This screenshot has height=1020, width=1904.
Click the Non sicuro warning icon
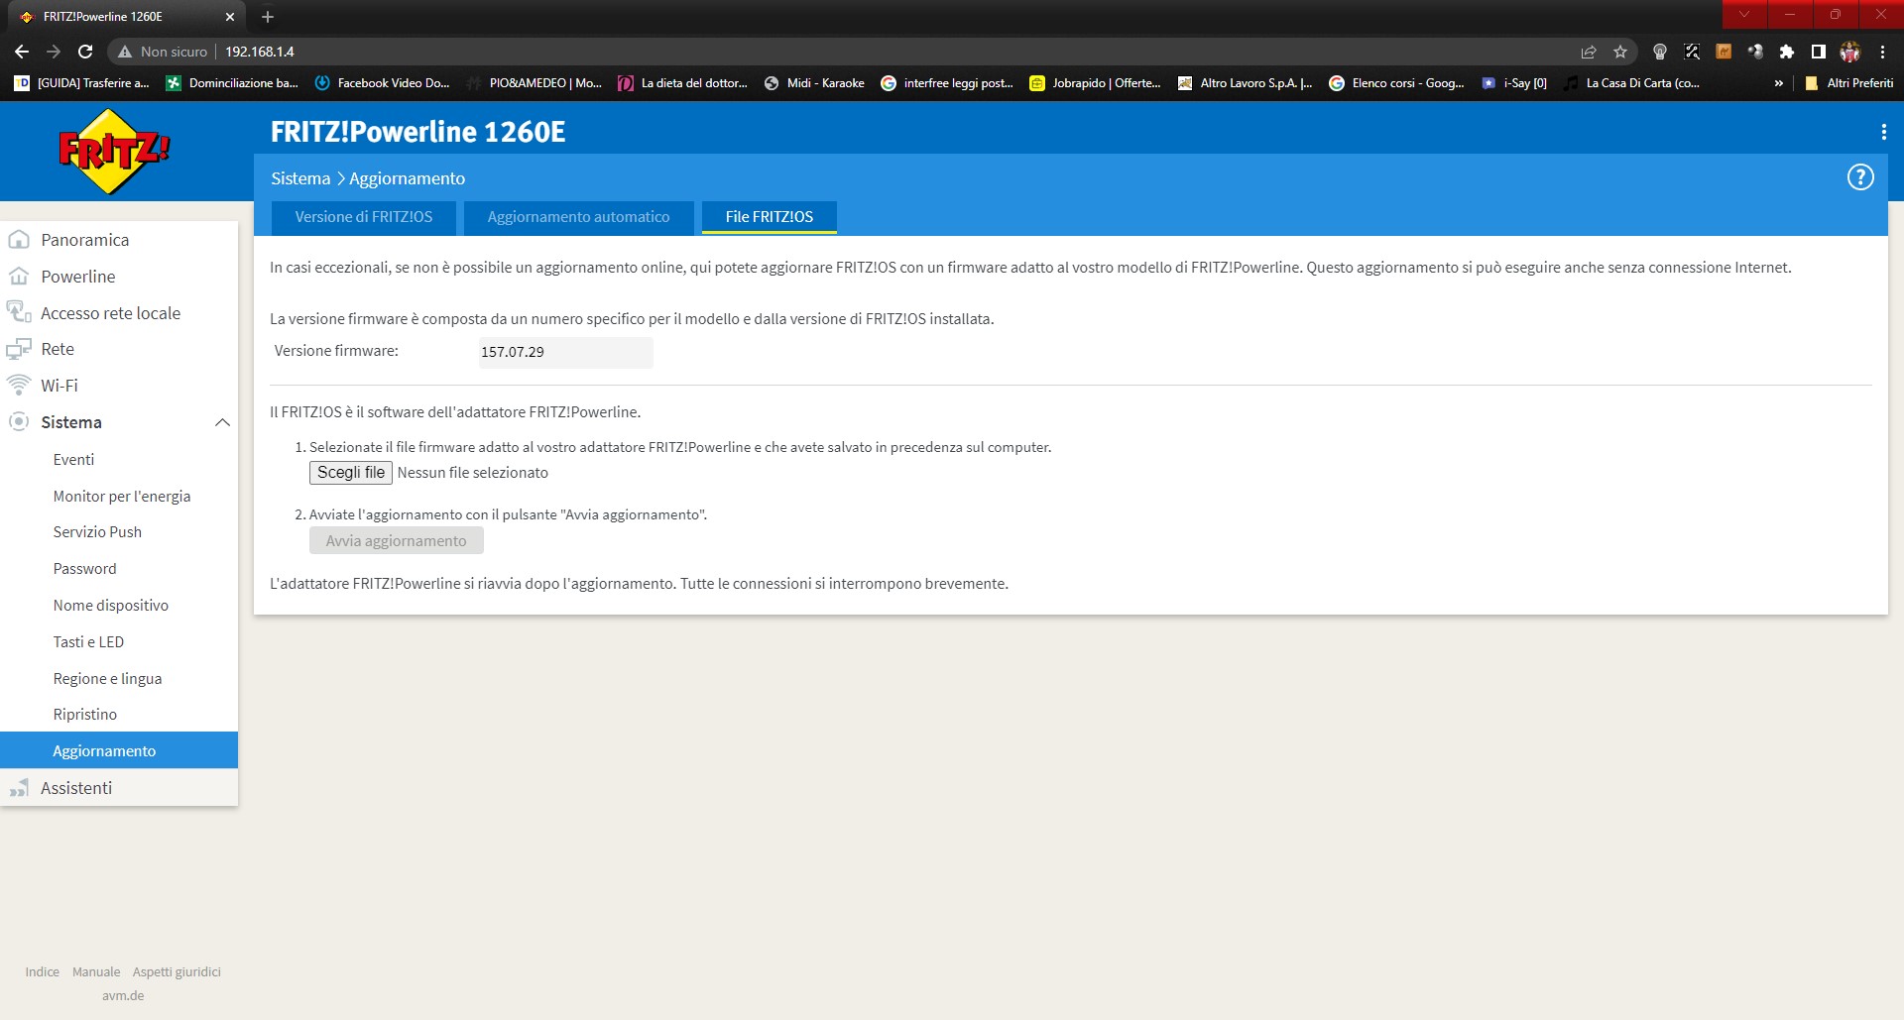point(125,52)
